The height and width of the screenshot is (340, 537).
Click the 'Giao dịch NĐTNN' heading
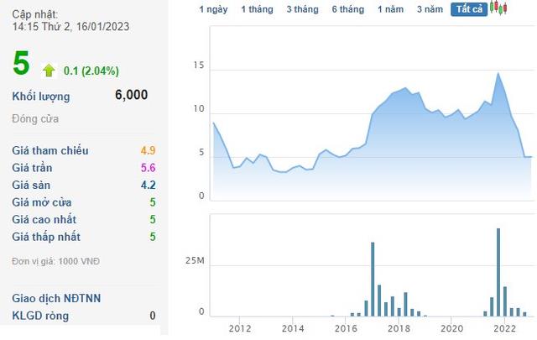(55, 298)
